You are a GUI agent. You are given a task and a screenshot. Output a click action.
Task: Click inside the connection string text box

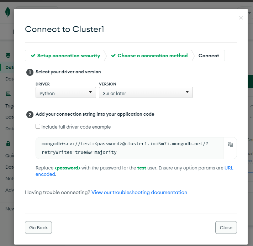[x=130, y=148]
